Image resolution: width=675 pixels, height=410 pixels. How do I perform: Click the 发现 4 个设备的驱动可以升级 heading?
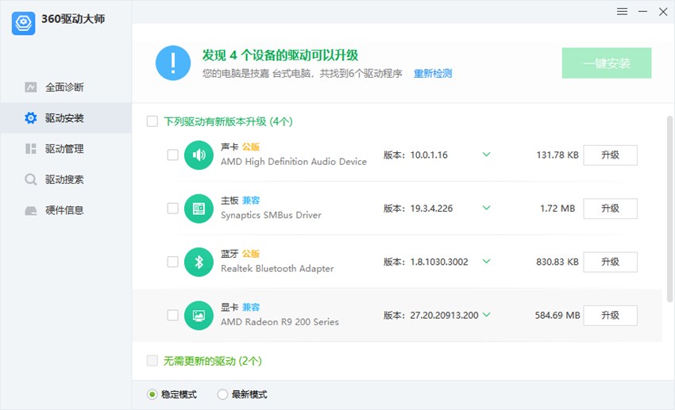pos(280,55)
